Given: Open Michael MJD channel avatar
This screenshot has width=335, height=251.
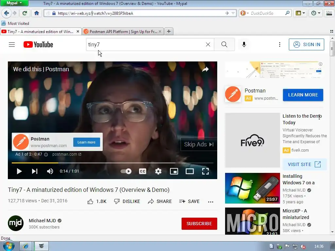Looking at the screenshot, I should [x=16, y=223].
